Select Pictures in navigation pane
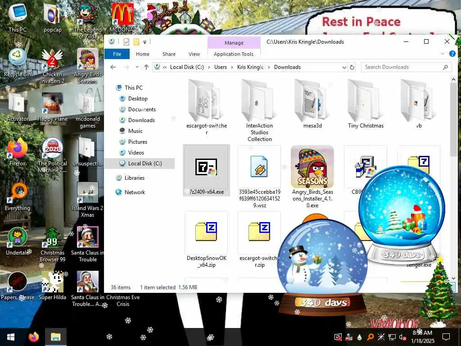Screen dimensions: 461x346 click(138, 142)
